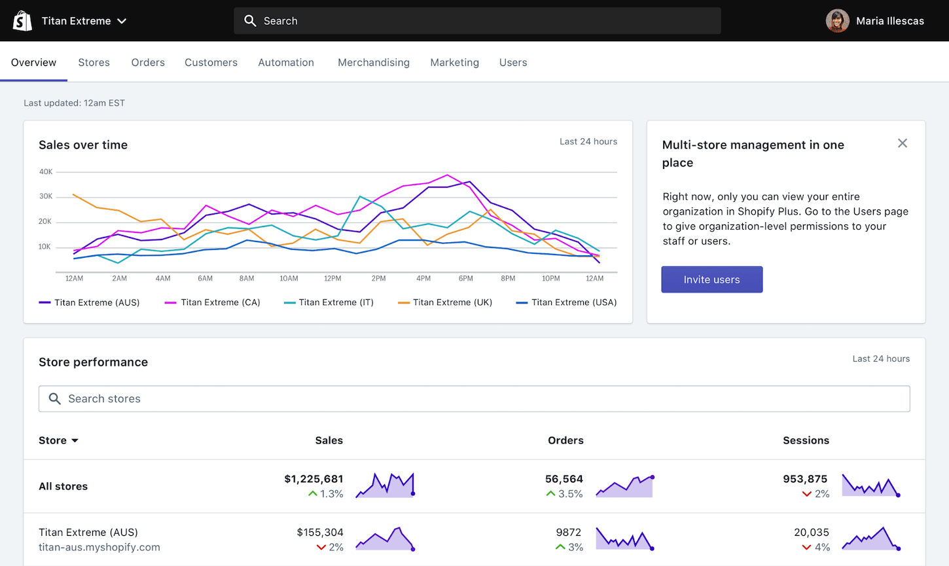Click Titan Extreme (AUS) sessions sparkline
949x566 pixels.
coord(871,539)
